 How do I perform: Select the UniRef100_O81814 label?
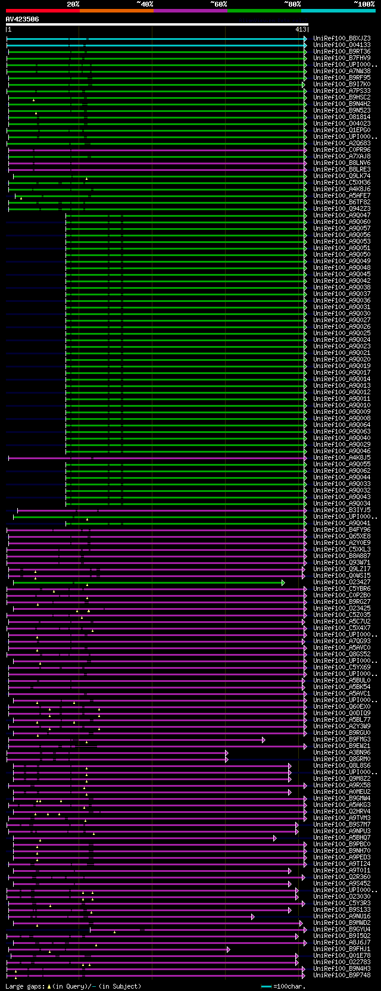tap(342, 117)
